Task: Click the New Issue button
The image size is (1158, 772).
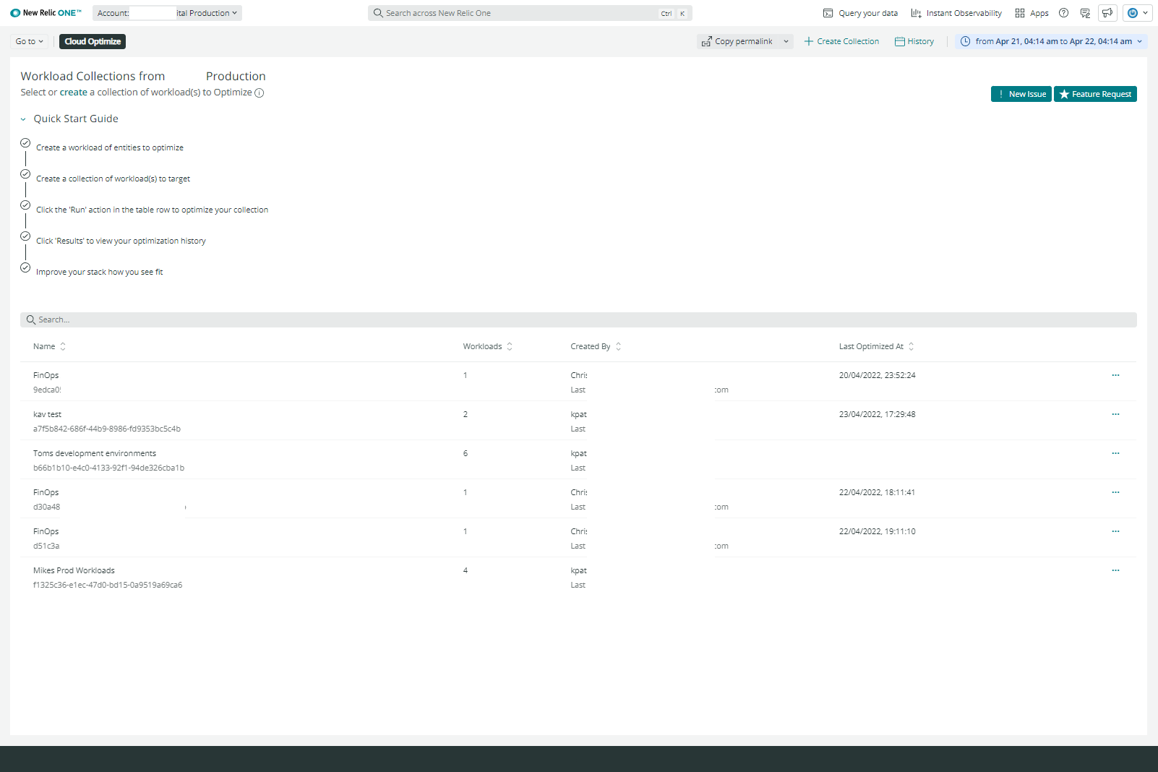Action: [1021, 94]
